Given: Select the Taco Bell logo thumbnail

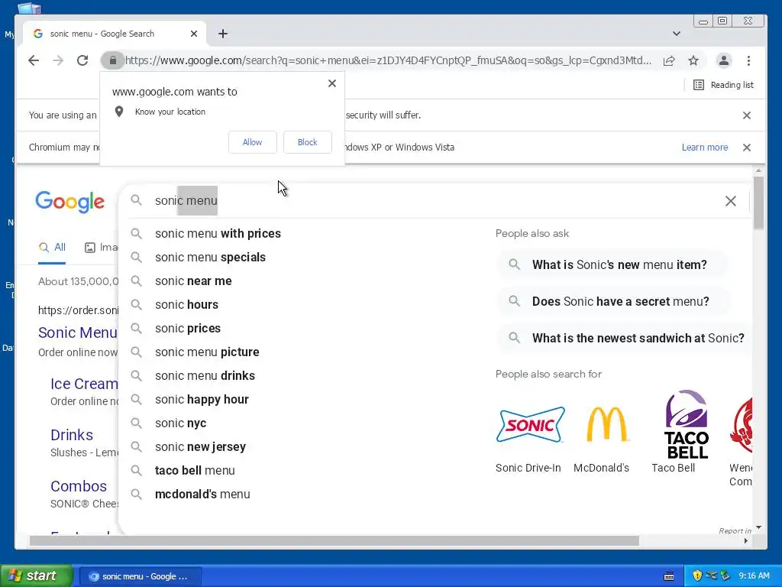Looking at the screenshot, I should (687, 424).
